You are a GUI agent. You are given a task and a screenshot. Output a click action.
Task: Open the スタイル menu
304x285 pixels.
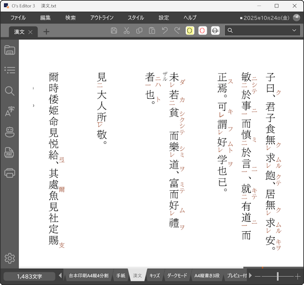(x=135, y=18)
